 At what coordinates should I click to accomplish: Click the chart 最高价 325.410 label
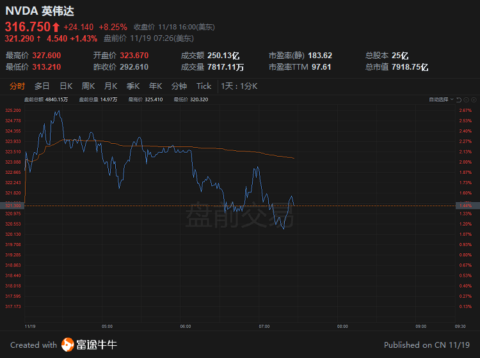(x=145, y=99)
